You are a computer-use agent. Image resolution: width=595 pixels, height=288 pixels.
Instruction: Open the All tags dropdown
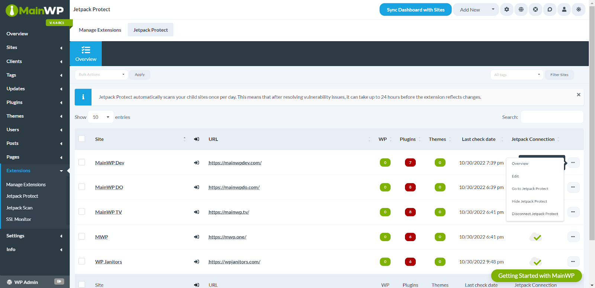click(517, 75)
